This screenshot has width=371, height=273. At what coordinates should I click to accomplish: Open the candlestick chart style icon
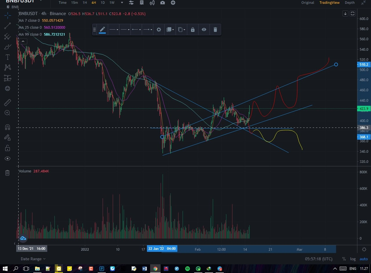pyautogui.click(x=152, y=3)
